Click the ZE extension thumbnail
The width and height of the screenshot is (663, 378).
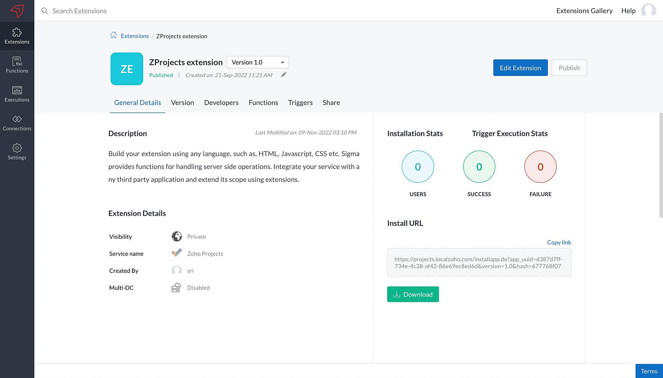coord(127,69)
